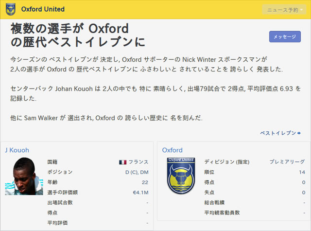Click the Oxford United header title
The height and width of the screenshot is (231, 311).
tap(43, 9)
